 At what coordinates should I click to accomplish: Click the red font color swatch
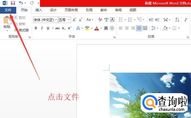pos(97,28)
